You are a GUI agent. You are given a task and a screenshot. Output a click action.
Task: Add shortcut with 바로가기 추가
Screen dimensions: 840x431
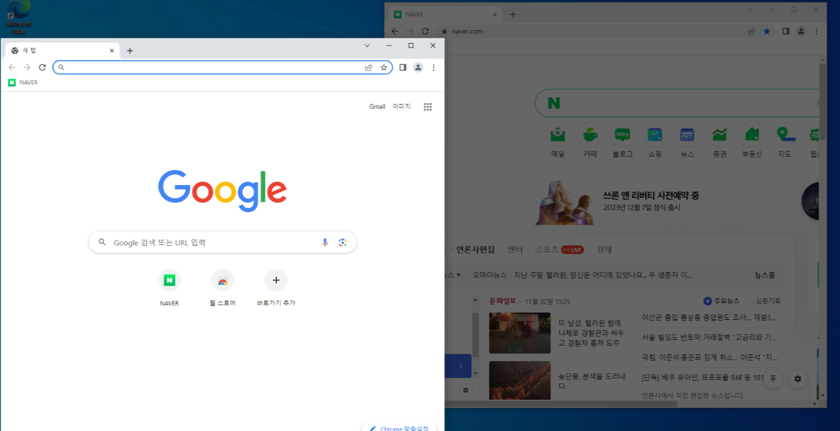pyautogui.click(x=276, y=288)
